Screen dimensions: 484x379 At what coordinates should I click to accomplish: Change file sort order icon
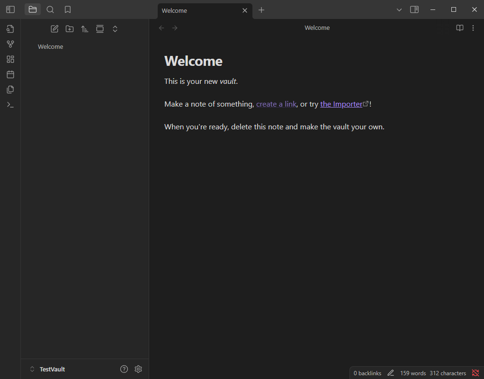[x=85, y=29]
